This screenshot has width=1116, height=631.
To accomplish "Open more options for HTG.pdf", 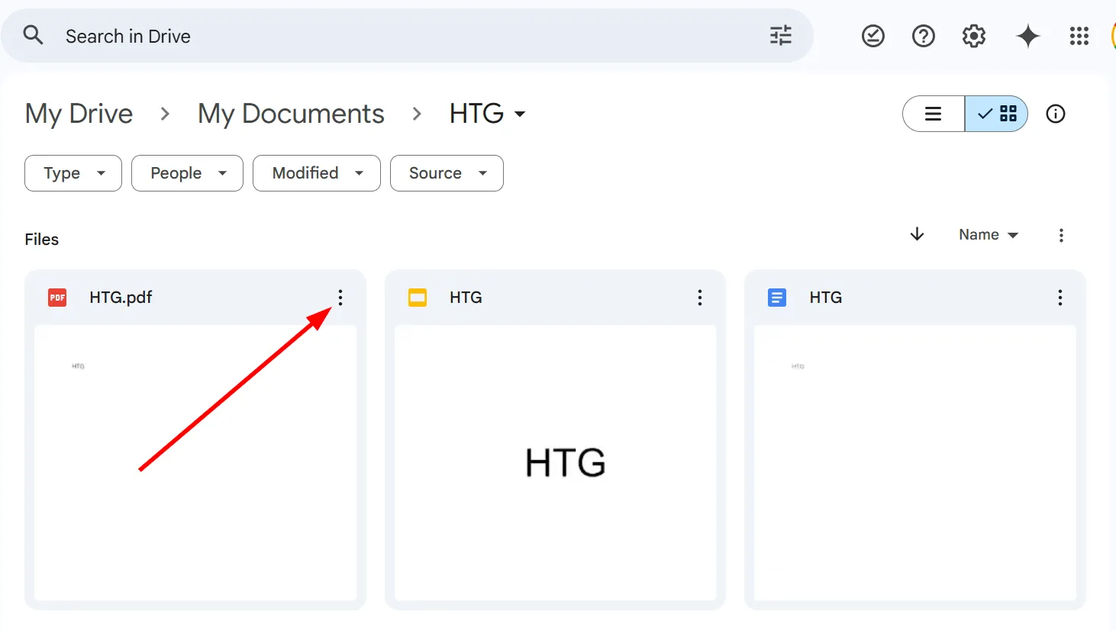I will coord(340,298).
